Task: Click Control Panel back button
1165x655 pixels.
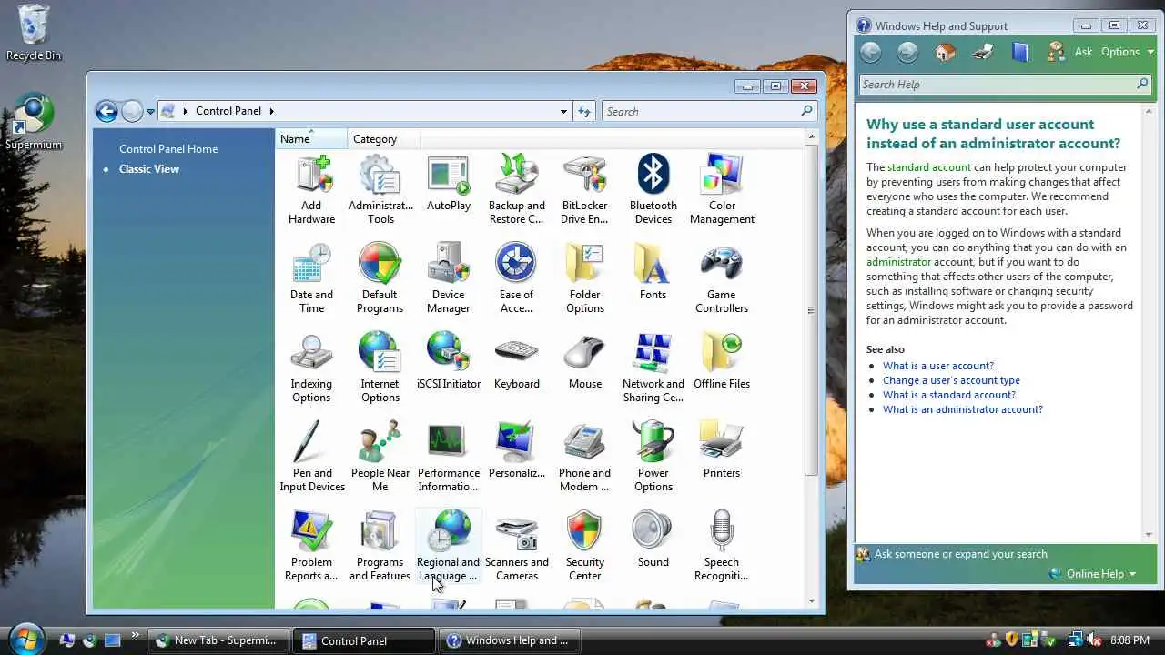Action: click(106, 111)
